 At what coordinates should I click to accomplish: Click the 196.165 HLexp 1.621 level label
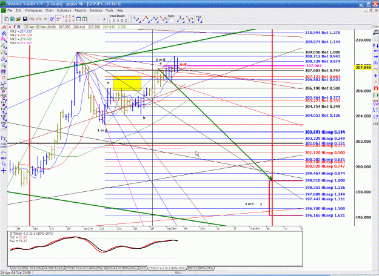pyautogui.click(x=325, y=215)
